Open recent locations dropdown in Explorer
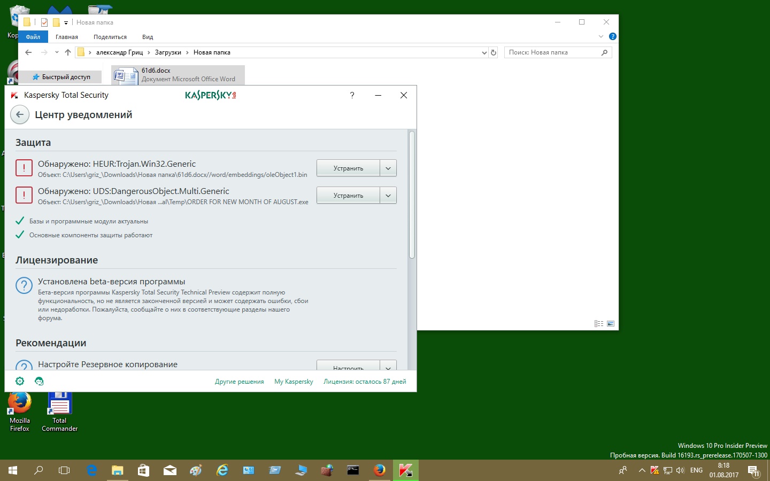This screenshot has width=770, height=481. click(x=57, y=52)
